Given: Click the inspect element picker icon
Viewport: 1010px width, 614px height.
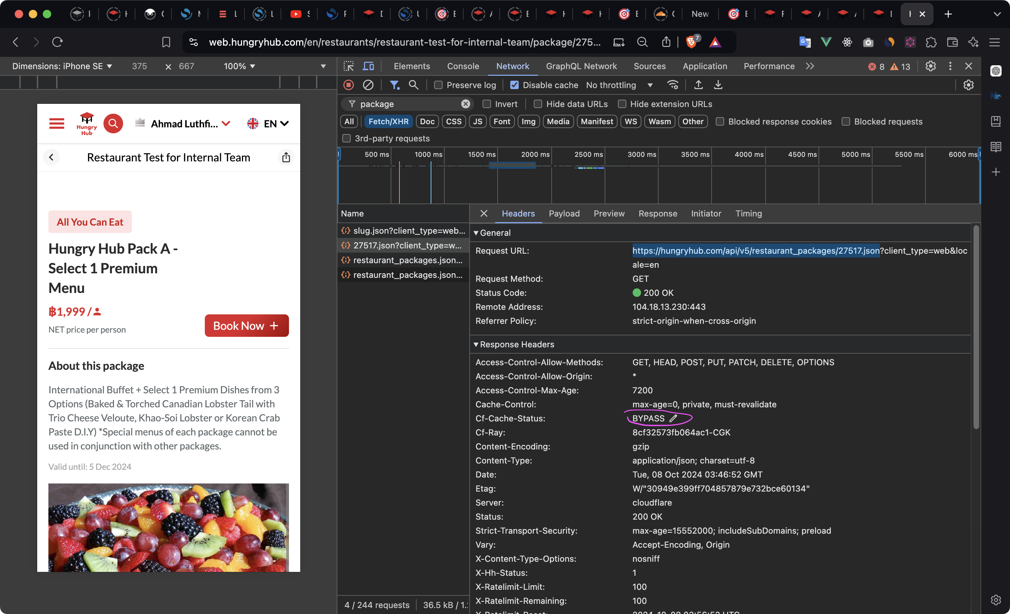Looking at the screenshot, I should tap(349, 66).
